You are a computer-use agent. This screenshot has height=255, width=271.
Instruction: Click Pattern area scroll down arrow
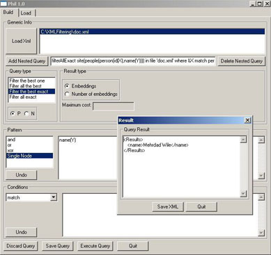pos(261,176)
